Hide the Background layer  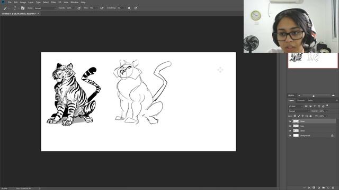(x=290, y=136)
